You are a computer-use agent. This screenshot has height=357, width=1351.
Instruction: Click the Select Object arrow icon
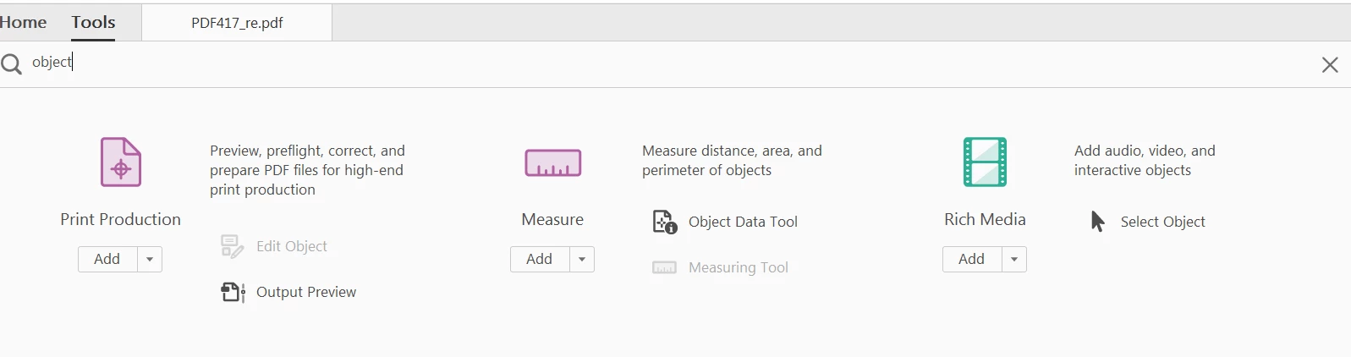(1097, 222)
